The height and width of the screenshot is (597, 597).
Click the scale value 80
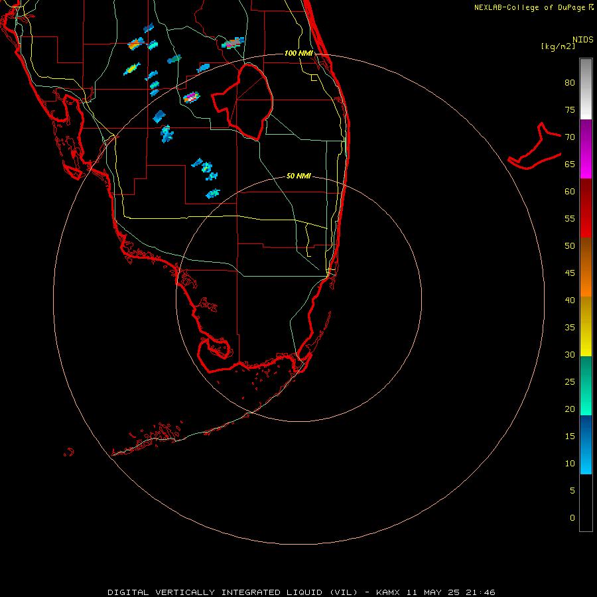[x=570, y=83]
